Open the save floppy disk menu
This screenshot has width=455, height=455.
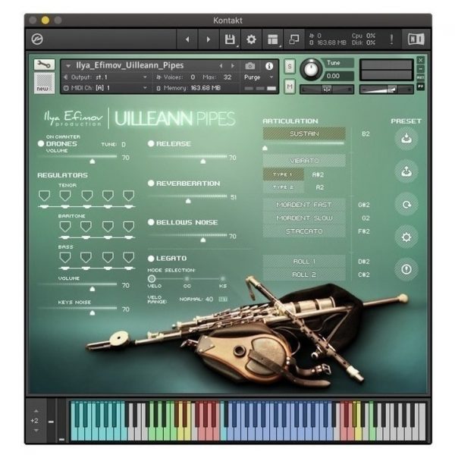pos(231,39)
